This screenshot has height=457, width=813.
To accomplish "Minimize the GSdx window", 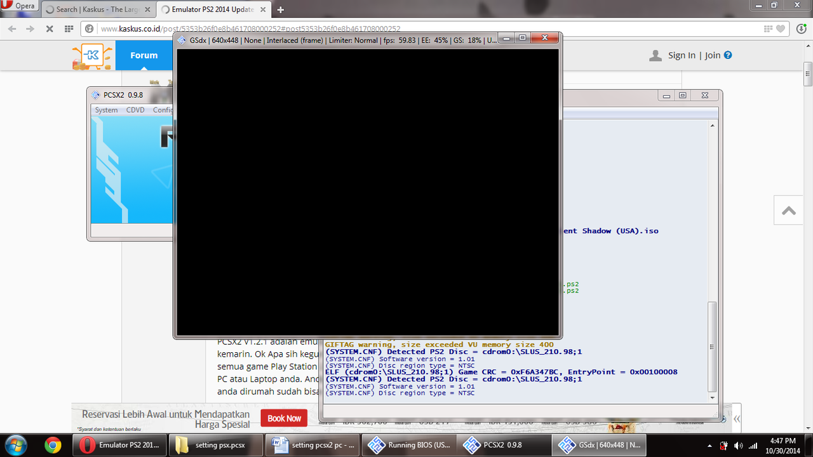I will tap(506, 39).
